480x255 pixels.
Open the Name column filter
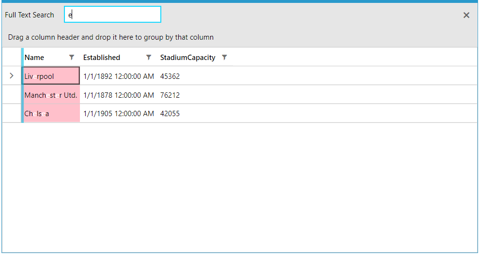point(72,58)
